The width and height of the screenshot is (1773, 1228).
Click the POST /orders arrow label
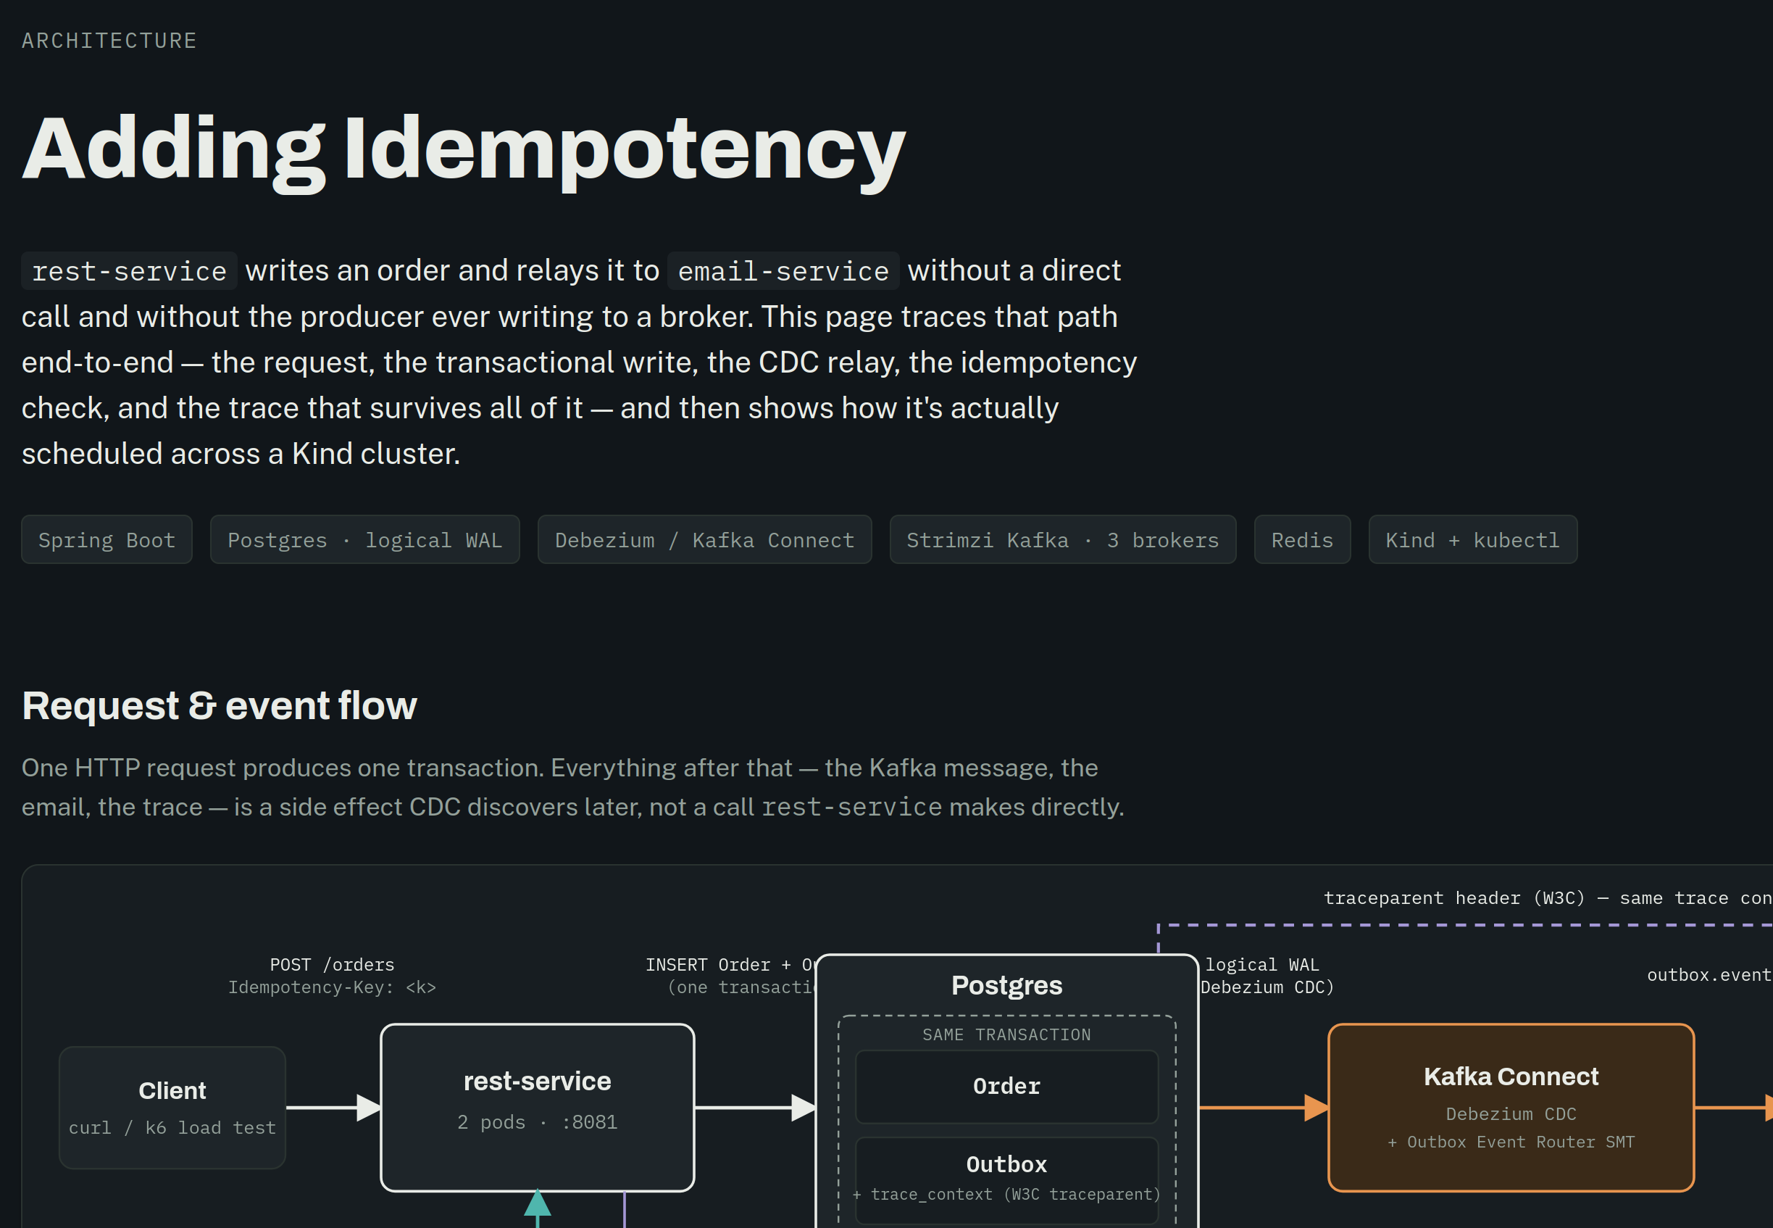[x=332, y=965]
